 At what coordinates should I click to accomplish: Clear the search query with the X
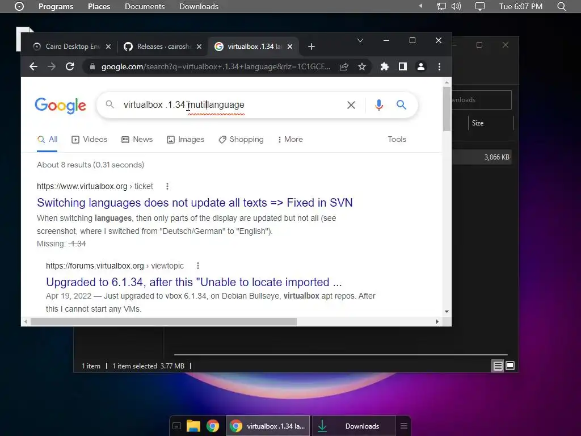(x=351, y=105)
